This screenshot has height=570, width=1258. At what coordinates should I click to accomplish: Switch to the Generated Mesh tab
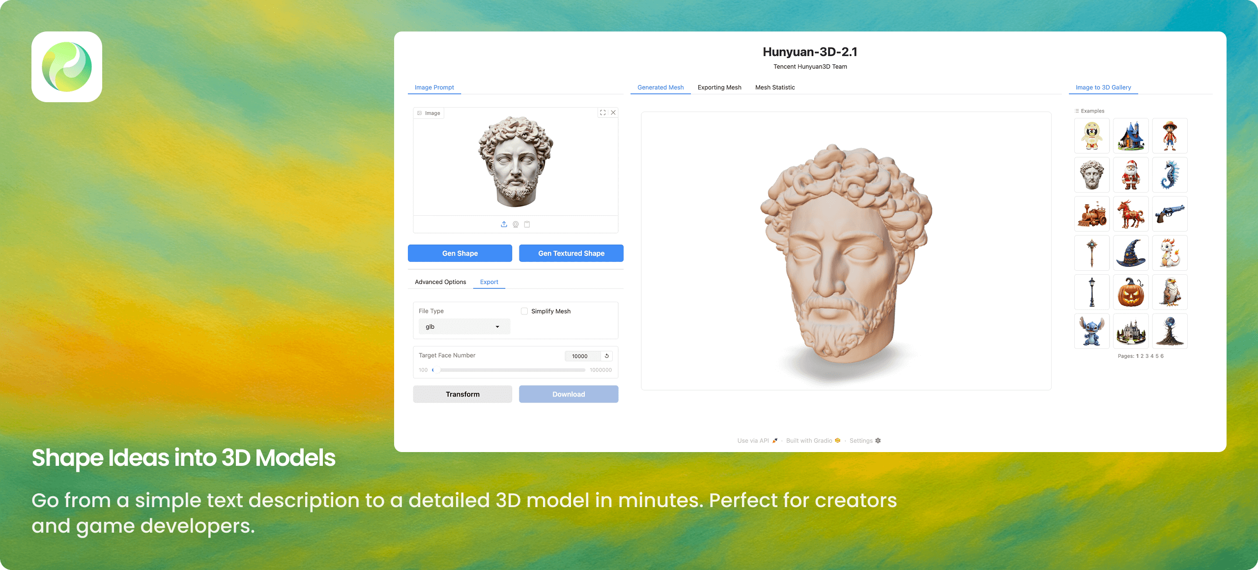[660, 87]
